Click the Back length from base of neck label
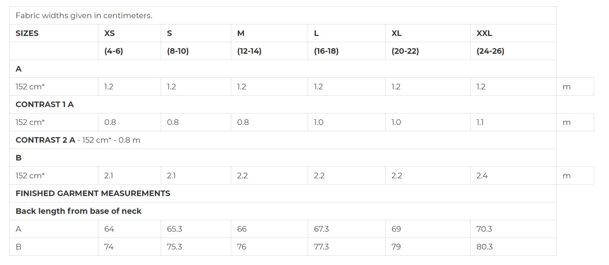This screenshot has width=609, height=265. (x=78, y=211)
